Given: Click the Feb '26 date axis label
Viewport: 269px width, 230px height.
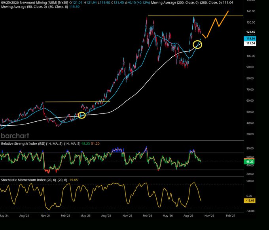Looking at the screenshot, I should pyautogui.click(x=148, y=216).
